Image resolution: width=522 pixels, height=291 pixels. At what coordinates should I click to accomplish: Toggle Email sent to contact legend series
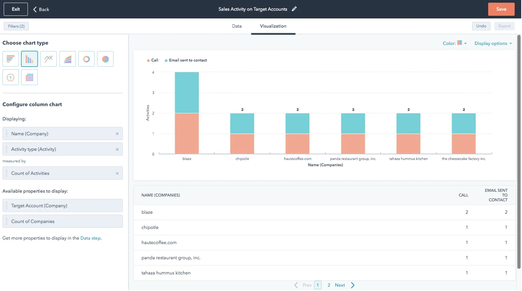click(x=186, y=60)
